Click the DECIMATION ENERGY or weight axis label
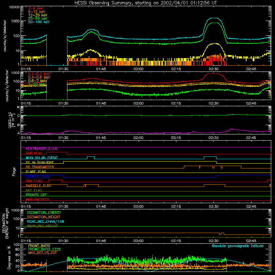This screenshot has width=275, height=275. pos(5,223)
